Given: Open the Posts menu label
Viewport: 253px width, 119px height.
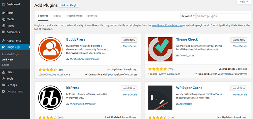Looking at the screenshot, I should [x=10, y=13].
